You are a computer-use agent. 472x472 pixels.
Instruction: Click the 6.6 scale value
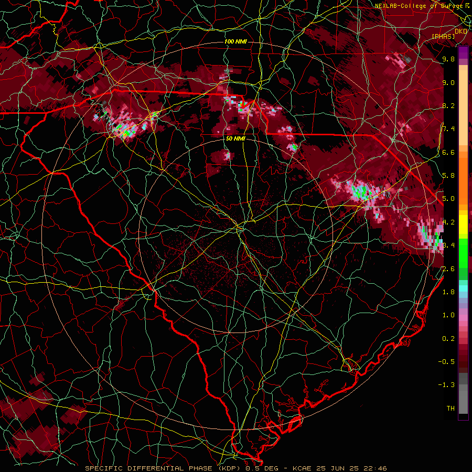(448, 152)
